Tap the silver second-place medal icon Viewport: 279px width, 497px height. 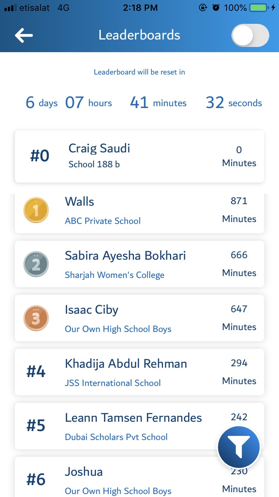36,264
